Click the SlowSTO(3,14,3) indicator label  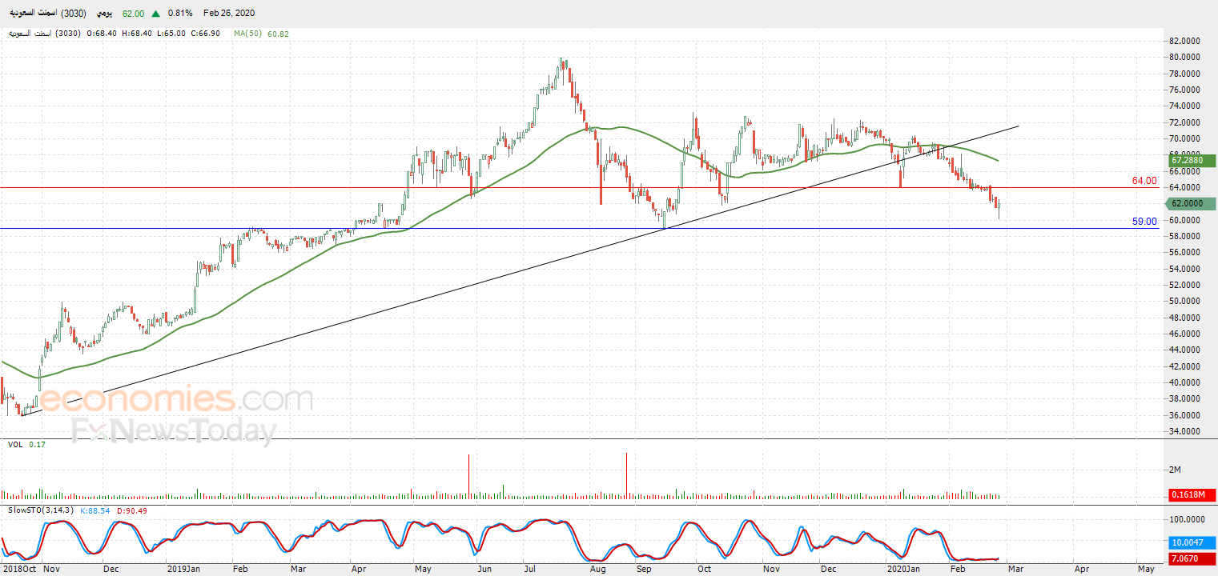[x=41, y=510]
